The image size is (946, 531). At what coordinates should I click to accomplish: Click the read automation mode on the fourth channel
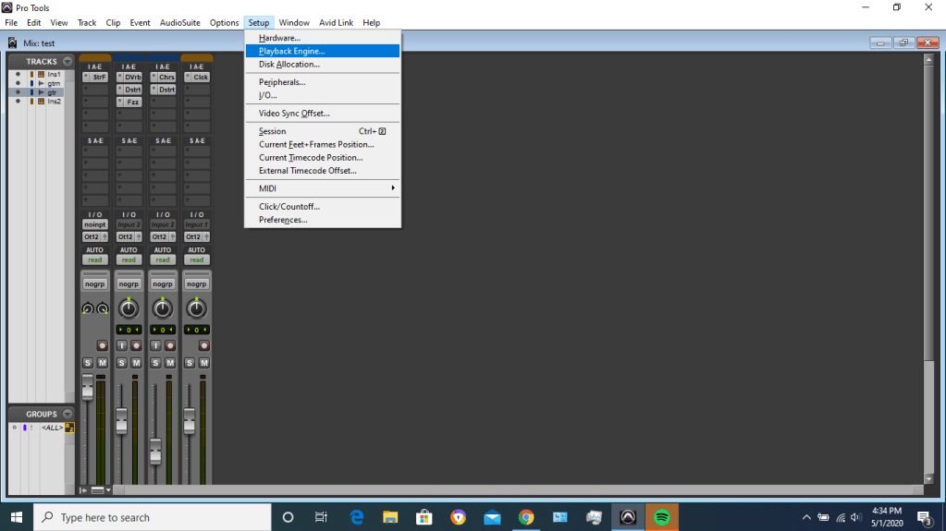[196, 260]
